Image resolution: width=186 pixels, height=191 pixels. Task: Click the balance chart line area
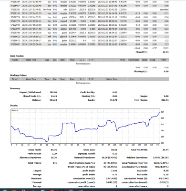coord(85,126)
